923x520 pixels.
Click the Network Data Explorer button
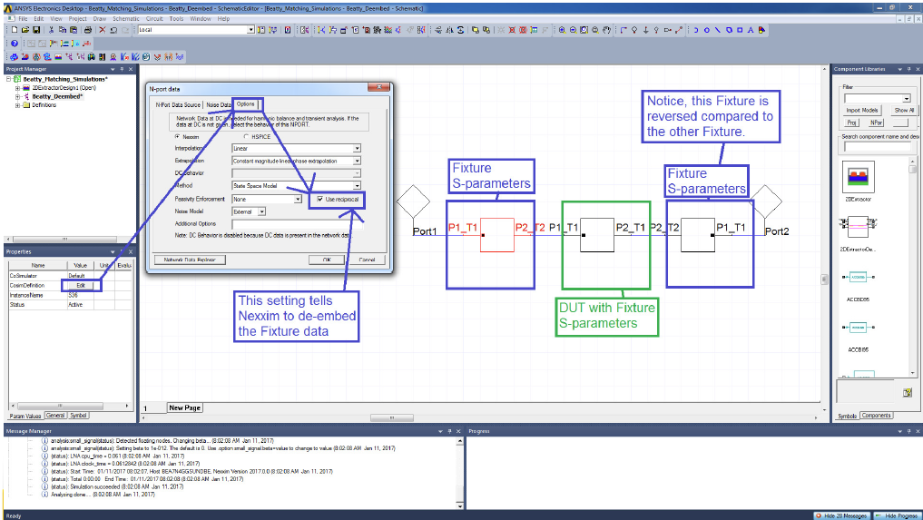(x=190, y=260)
